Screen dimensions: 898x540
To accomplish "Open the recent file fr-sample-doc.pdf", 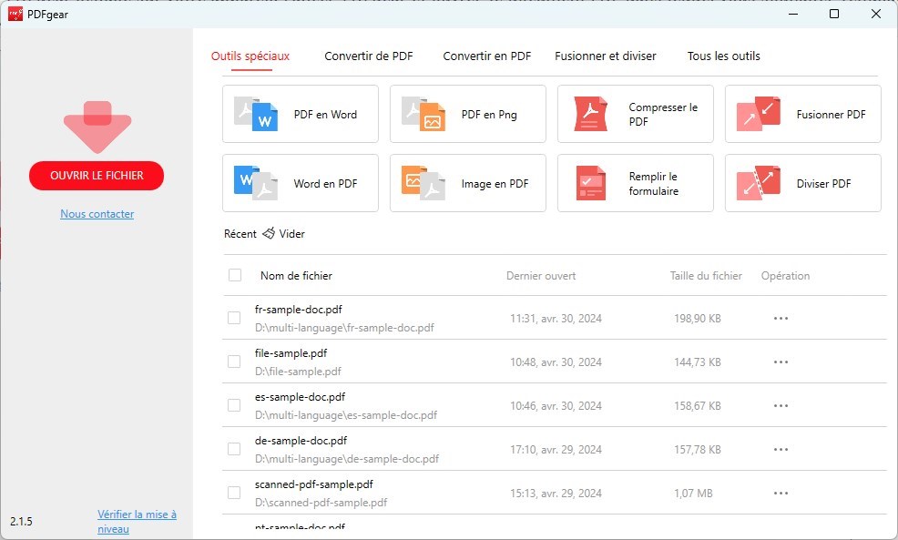I will [x=301, y=309].
